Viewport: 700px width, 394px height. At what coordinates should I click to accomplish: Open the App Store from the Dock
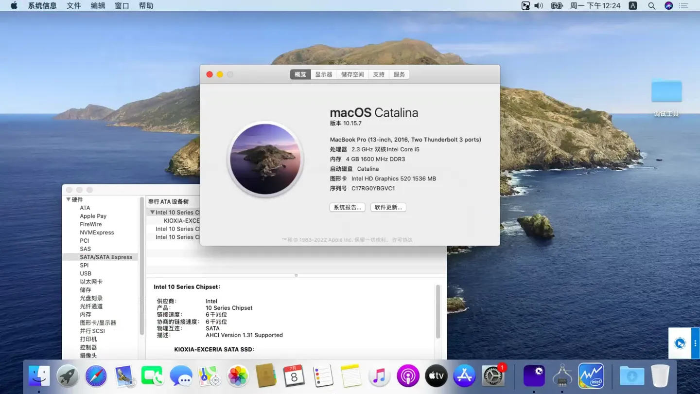pyautogui.click(x=464, y=376)
